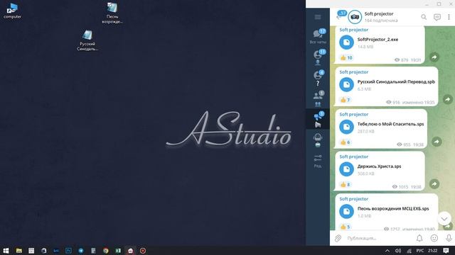Download the SoftProjector_2.exe file icon
This screenshot has height=255, width=455.
coord(346,42)
